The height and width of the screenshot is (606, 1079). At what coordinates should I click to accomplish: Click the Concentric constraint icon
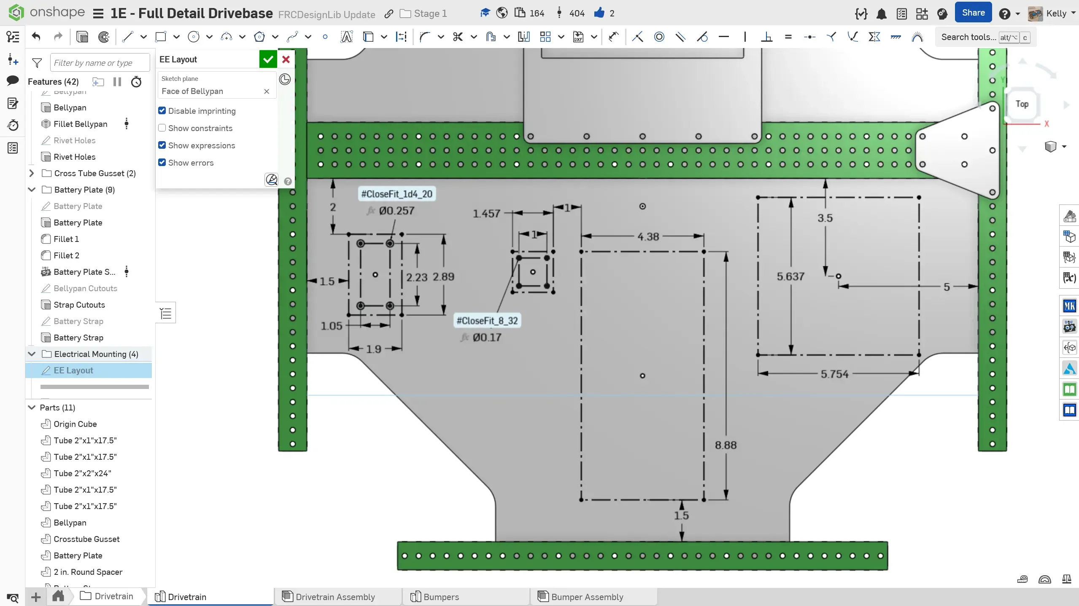(659, 37)
